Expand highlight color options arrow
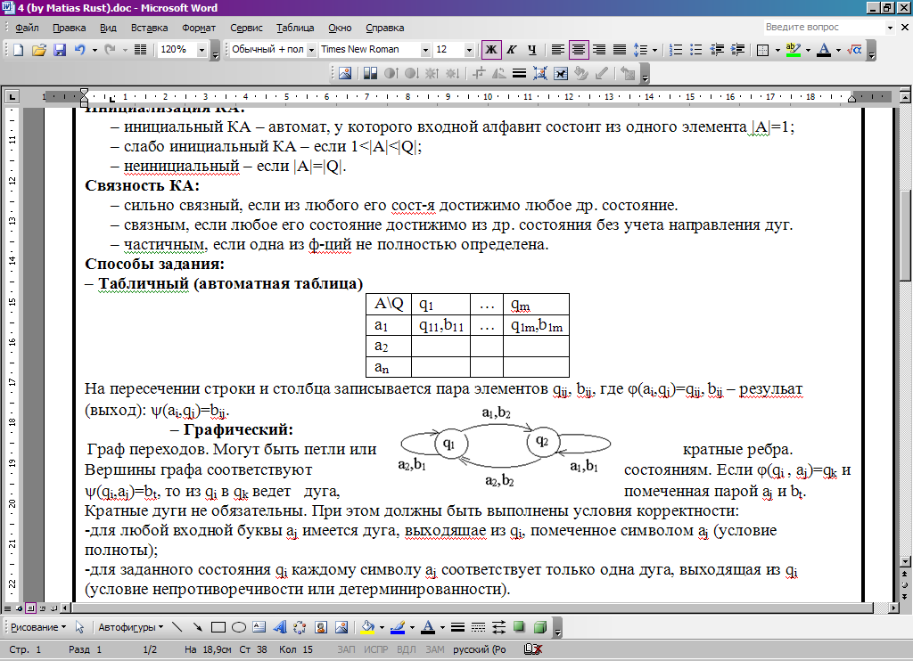 click(x=808, y=50)
